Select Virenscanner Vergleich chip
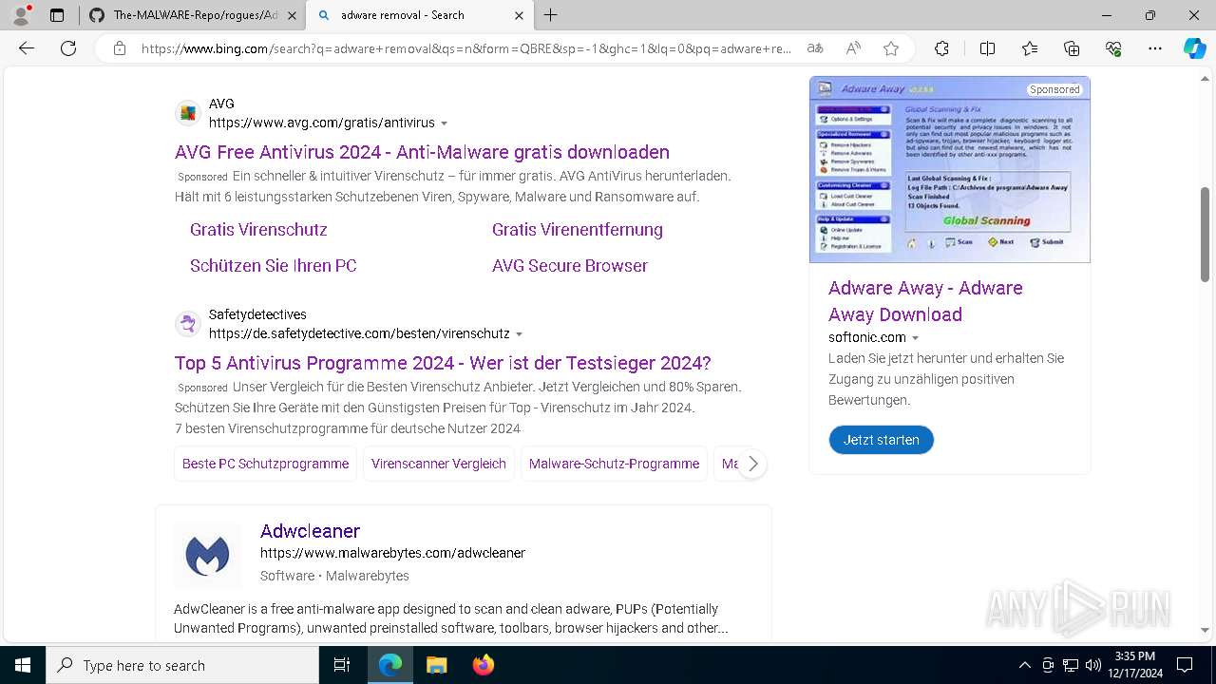 tap(439, 464)
